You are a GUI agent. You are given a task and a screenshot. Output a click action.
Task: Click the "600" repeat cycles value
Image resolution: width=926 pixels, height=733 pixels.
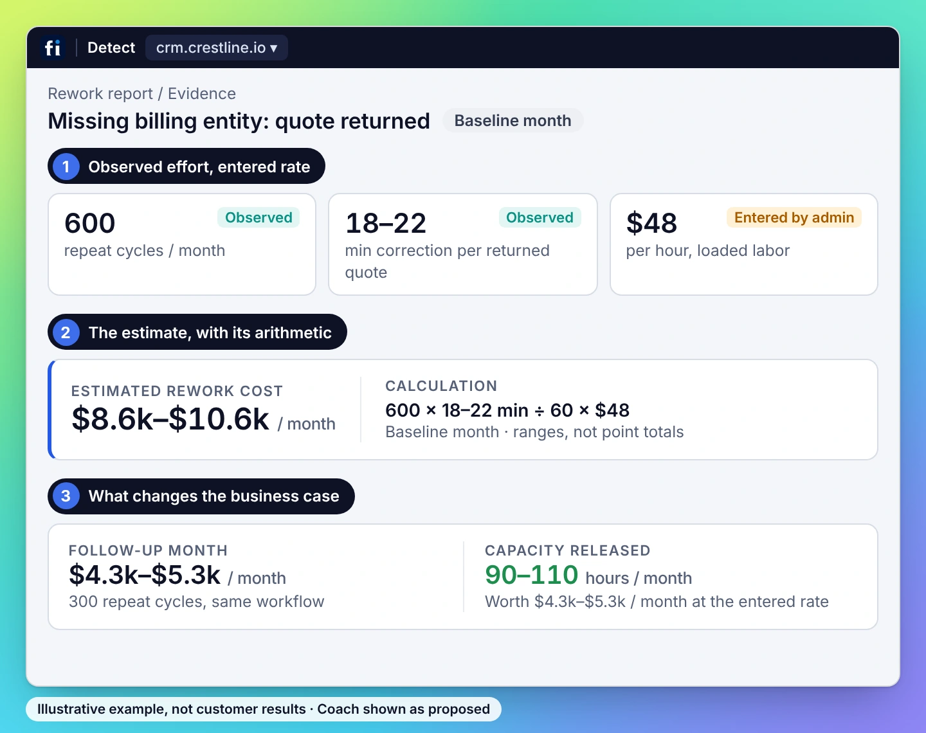coord(90,223)
